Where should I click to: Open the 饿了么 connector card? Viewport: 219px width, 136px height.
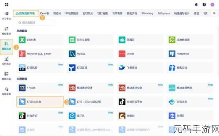(90, 116)
